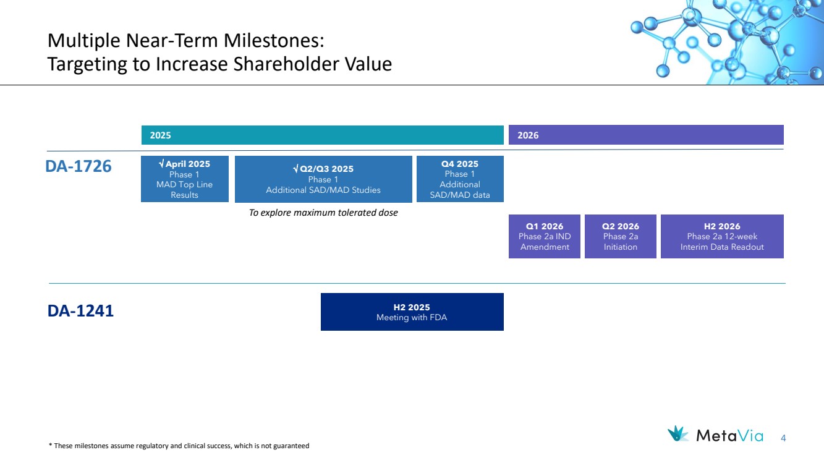This screenshot has width=824, height=463.
Task: Click the regulatory success footnote disclaimer
Action: (x=179, y=446)
